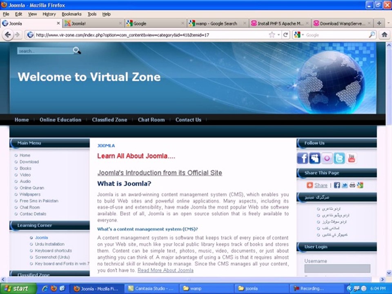Click the Windows start button
Image resolution: width=392 pixels, height=294 pixels.
click(x=18, y=289)
